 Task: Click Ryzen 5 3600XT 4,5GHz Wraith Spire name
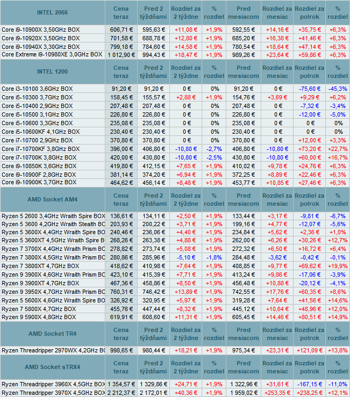click(53, 241)
